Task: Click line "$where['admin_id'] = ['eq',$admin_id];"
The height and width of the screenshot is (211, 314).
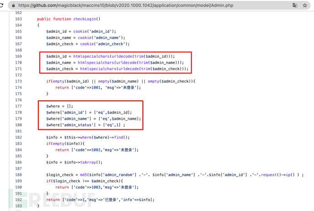Action: click(x=89, y=113)
